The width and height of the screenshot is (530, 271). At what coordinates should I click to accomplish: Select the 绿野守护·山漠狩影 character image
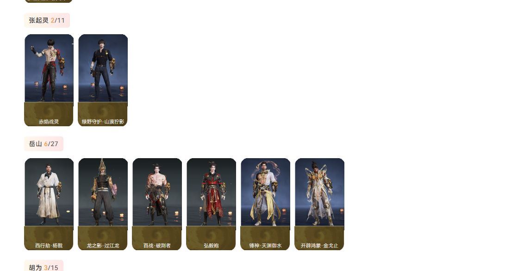coord(103,68)
